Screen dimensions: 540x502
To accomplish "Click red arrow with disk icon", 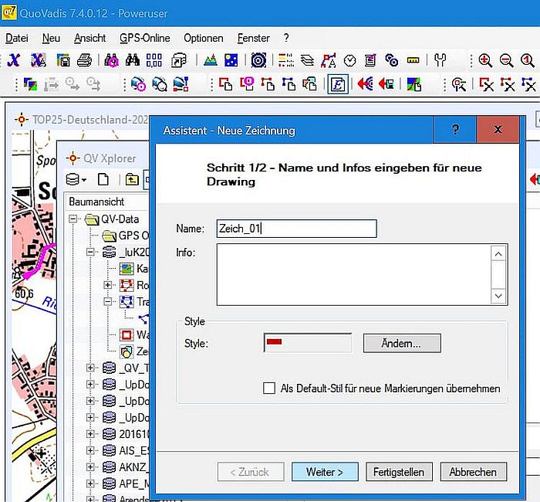I will 386,83.
